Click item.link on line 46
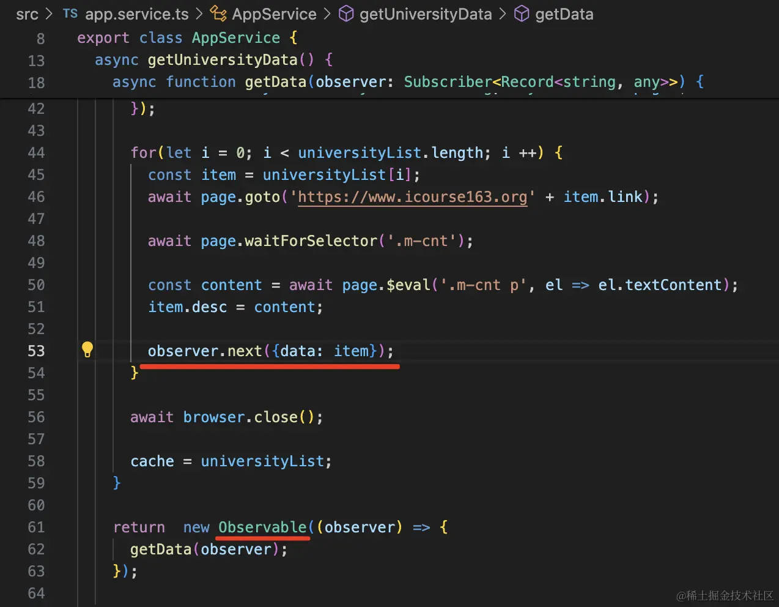Screen dimensions: 779x607 [x=603, y=197]
